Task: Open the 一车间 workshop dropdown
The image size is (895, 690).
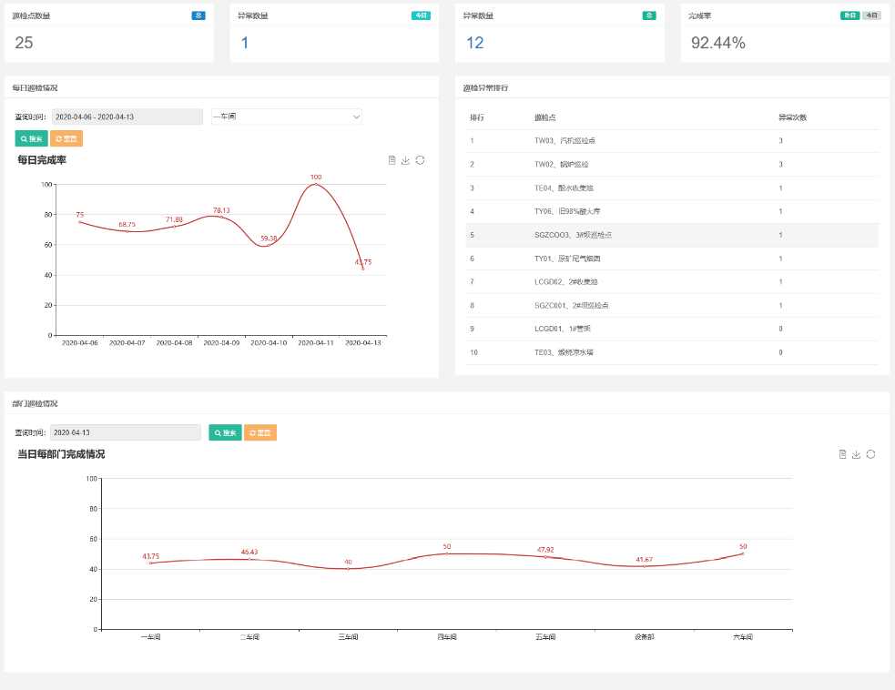Action: [286, 117]
